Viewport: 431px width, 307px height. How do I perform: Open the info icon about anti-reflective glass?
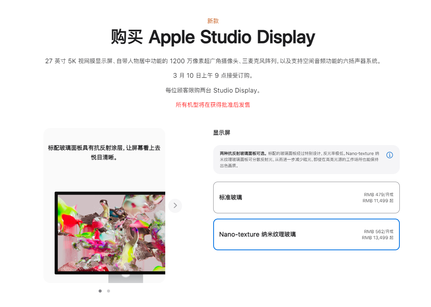(389, 155)
